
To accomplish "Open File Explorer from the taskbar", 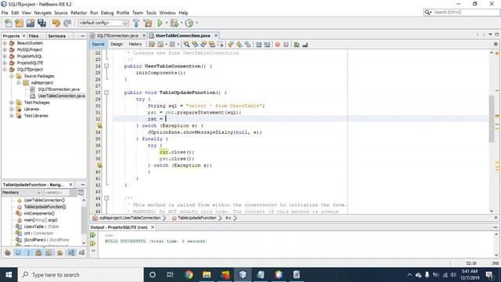I will tap(207, 275).
